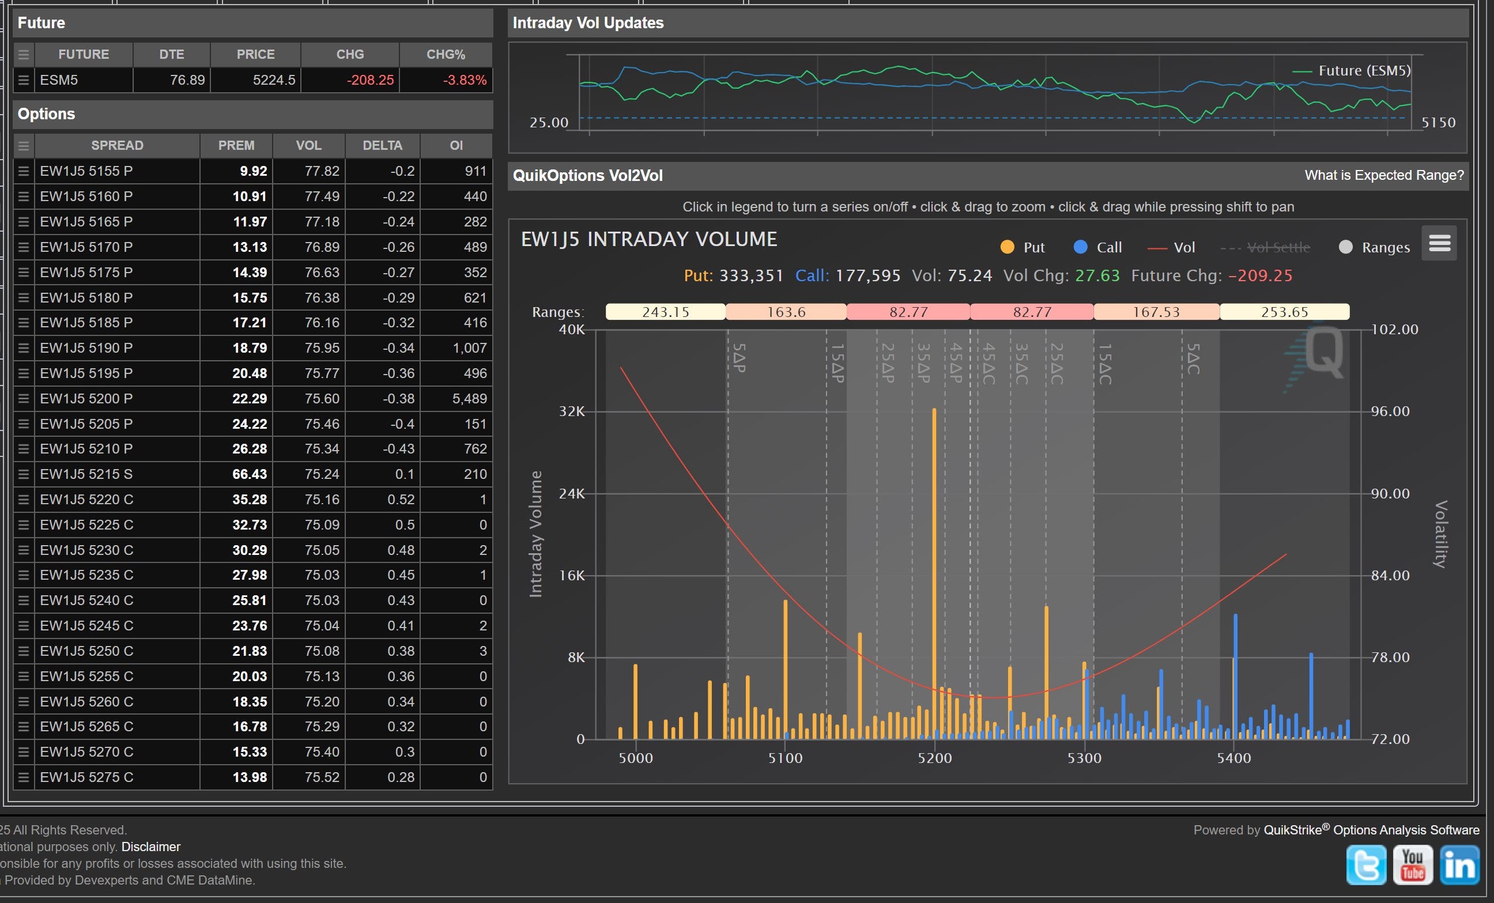This screenshot has height=903, width=1494.
Task: Sort by the SPREAD column header
Action: pyautogui.click(x=117, y=145)
